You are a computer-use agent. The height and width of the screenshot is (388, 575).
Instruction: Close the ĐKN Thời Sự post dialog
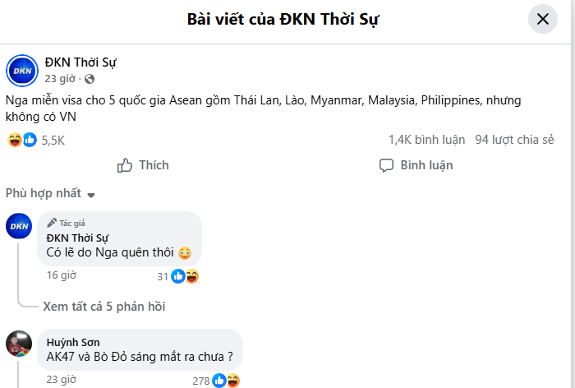(x=543, y=19)
